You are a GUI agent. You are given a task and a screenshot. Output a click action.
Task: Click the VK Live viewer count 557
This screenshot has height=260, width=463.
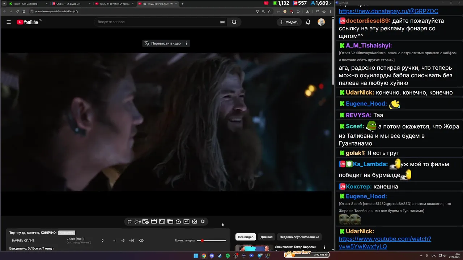[300, 3]
